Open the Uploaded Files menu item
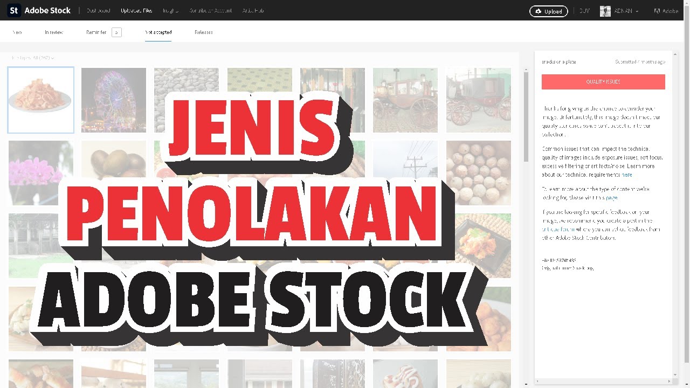This screenshot has width=690, height=388. (x=136, y=11)
